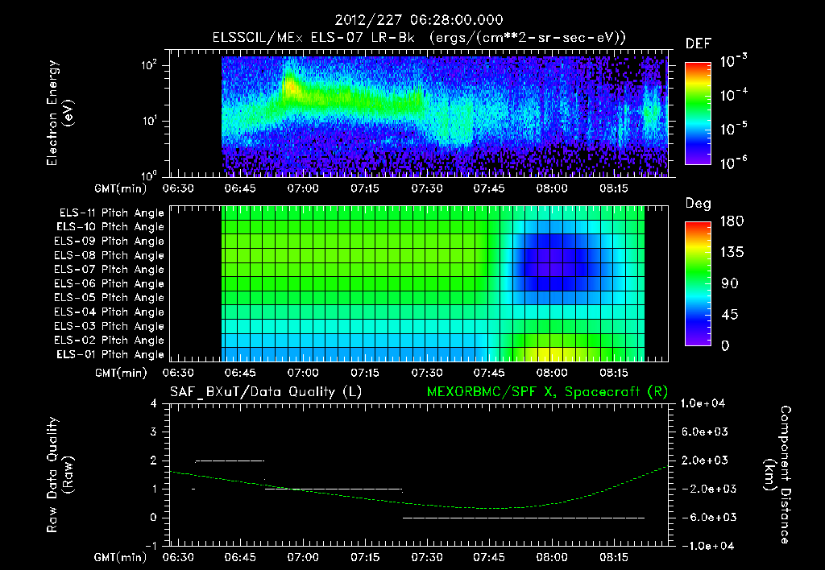This screenshot has width=825, height=570.
Task: Click the ELSSCIL/MEx ELS-07 LR-Bk plot title
Action: [419, 38]
